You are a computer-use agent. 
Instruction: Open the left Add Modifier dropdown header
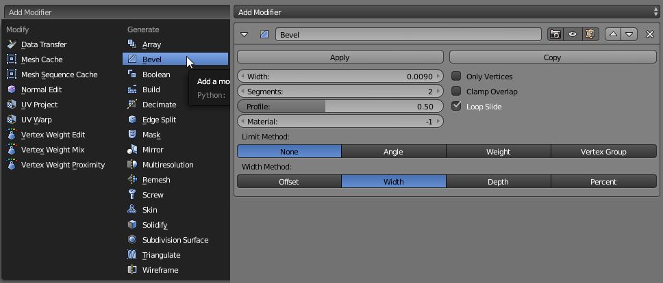click(x=114, y=12)
